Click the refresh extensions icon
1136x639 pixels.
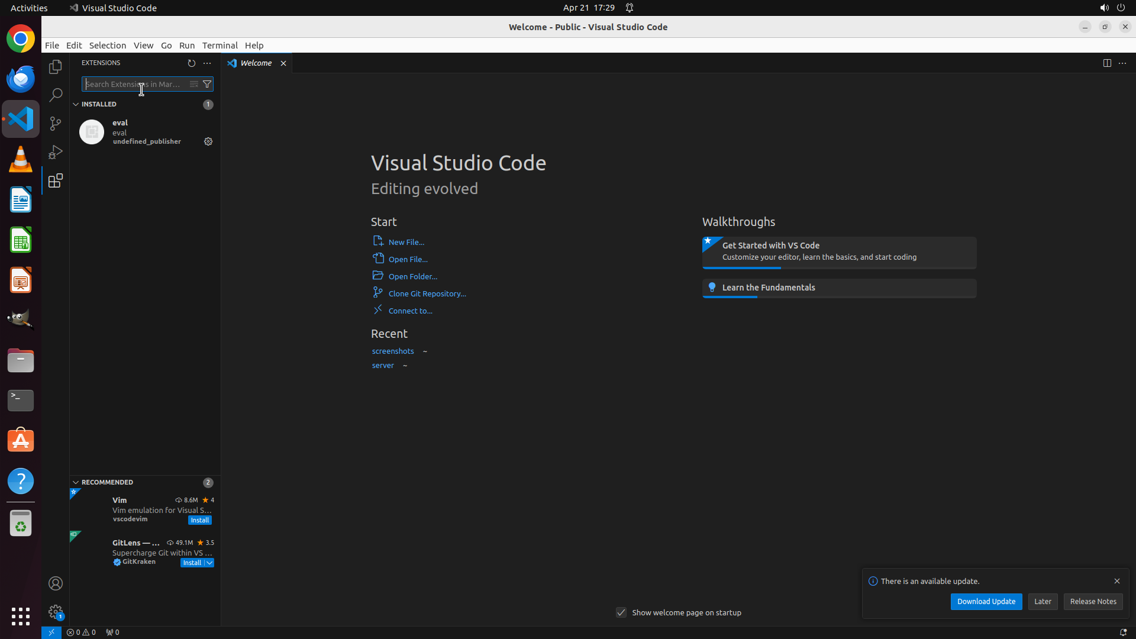point(191,63)
